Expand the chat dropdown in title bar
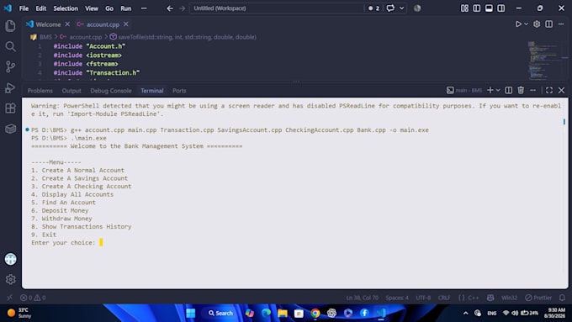The image size is (572, 322). (x=401, y=8)
